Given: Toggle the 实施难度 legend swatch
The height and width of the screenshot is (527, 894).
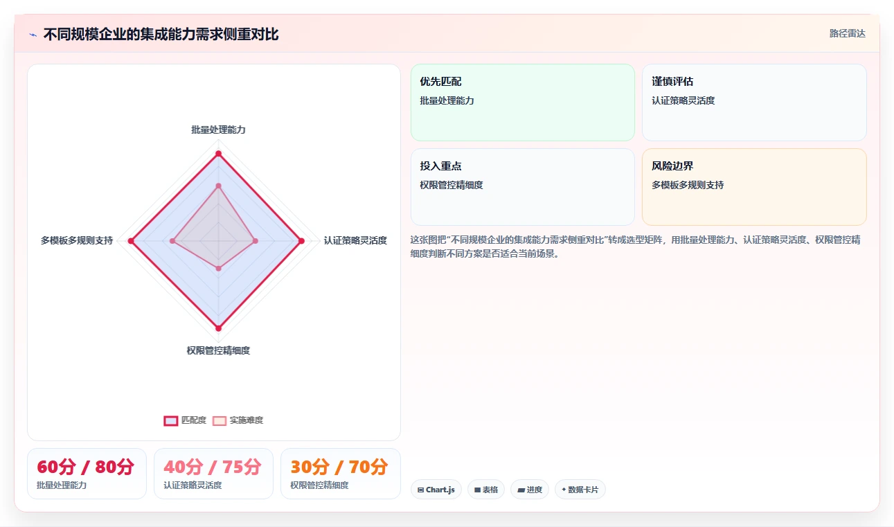Looking at the screenshot, I should click(x=220, y=420).
